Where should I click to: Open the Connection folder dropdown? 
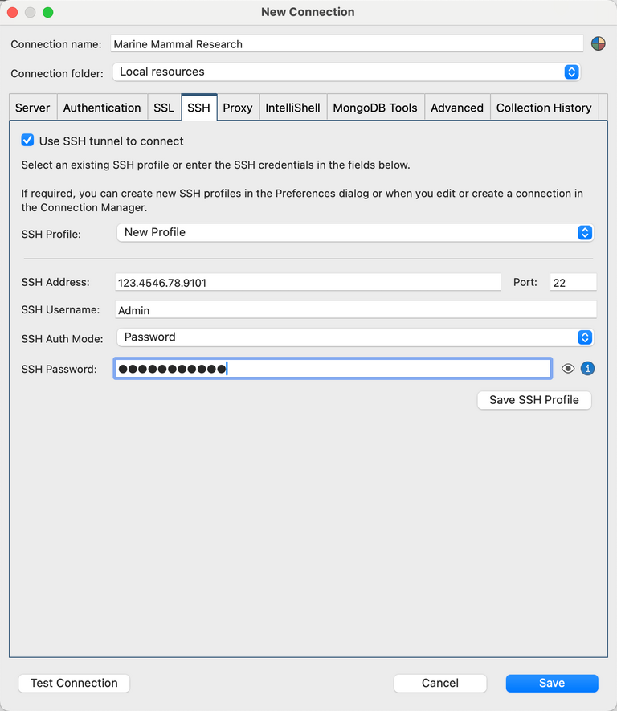coord(571,72)
